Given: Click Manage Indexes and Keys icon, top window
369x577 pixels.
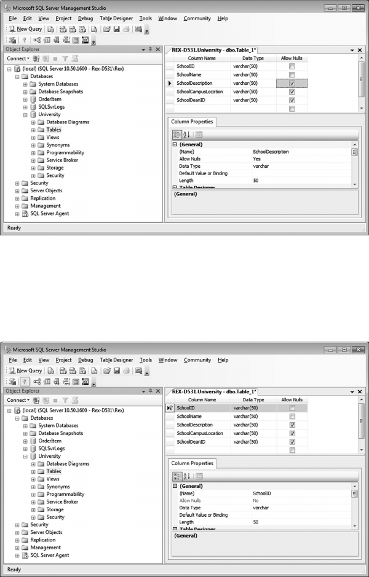Looking at the screenshot, I should click(47, 40).
